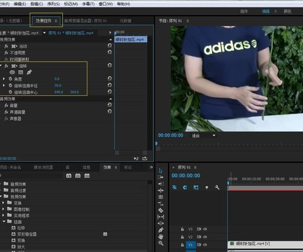Image resolution: width=303 pixels, height=252 pixels.
Task: Select the Slip tool
Action: coord(160,217)
